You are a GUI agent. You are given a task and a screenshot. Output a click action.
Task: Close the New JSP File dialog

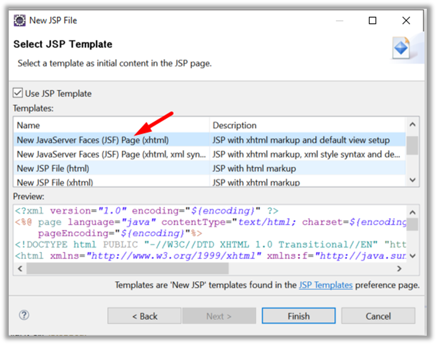coord(406,21)
